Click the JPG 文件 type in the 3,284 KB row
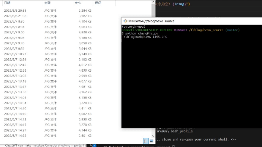262x147 pixels. 51,11
